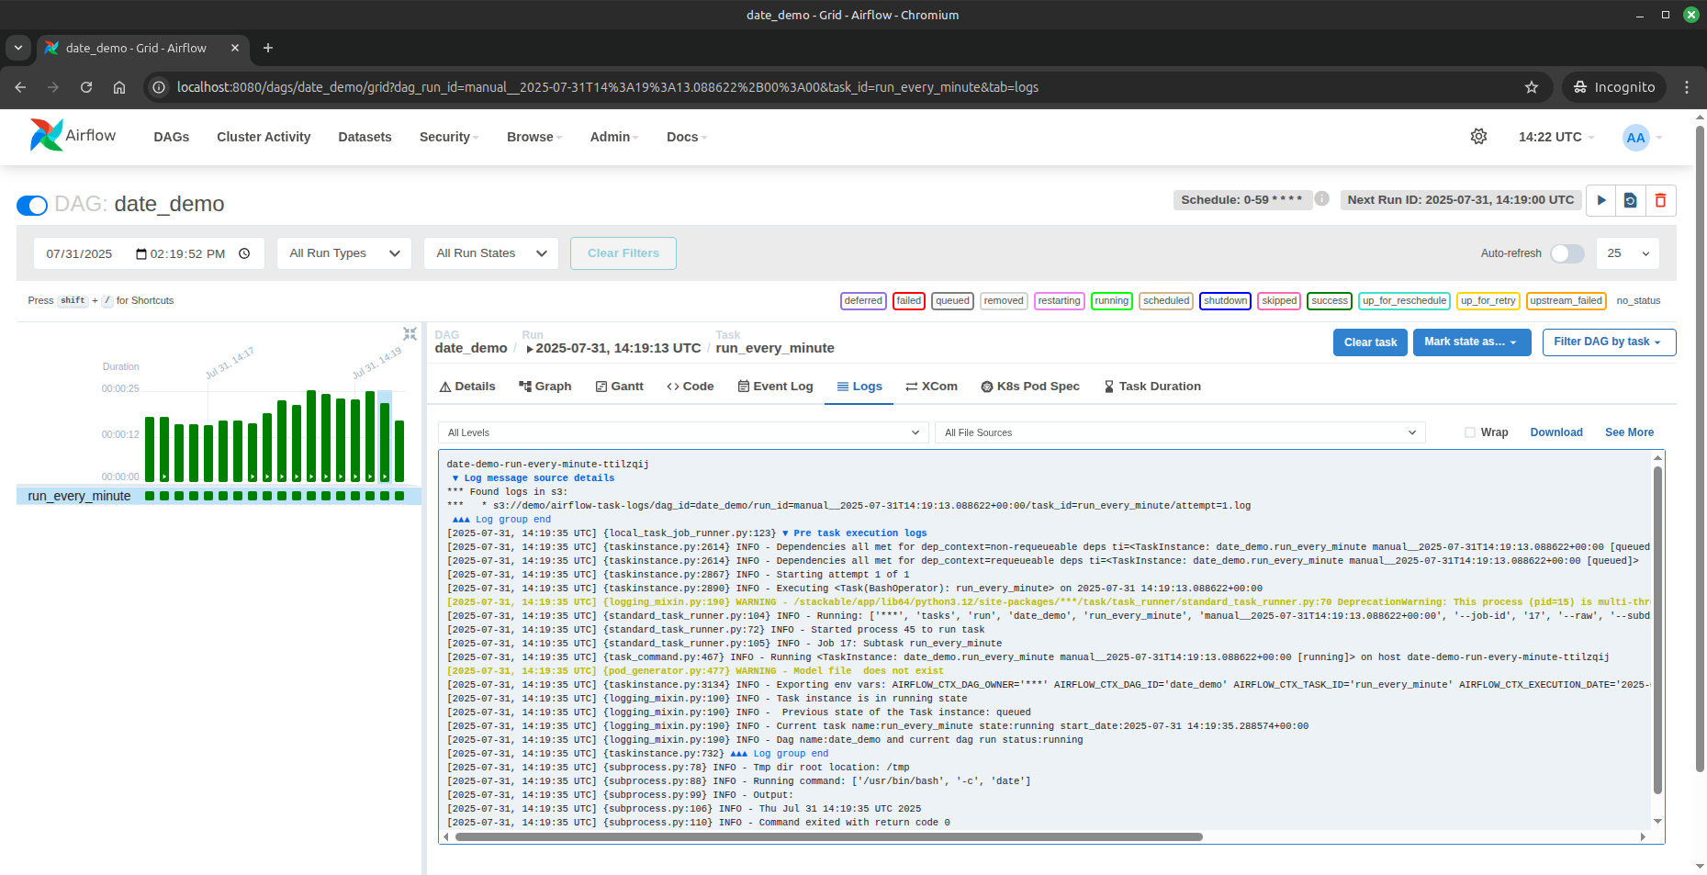Select the run_every_minute task row
This screenshot has width=1707, height=875.
pyautogui.click(x=80, y=496)
